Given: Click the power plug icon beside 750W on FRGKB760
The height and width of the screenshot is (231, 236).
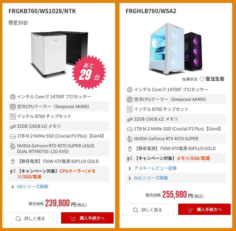Looking at the screenshot, I should [x=13, y=162].
